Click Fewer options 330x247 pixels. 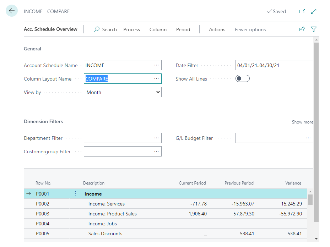point(250,30)
